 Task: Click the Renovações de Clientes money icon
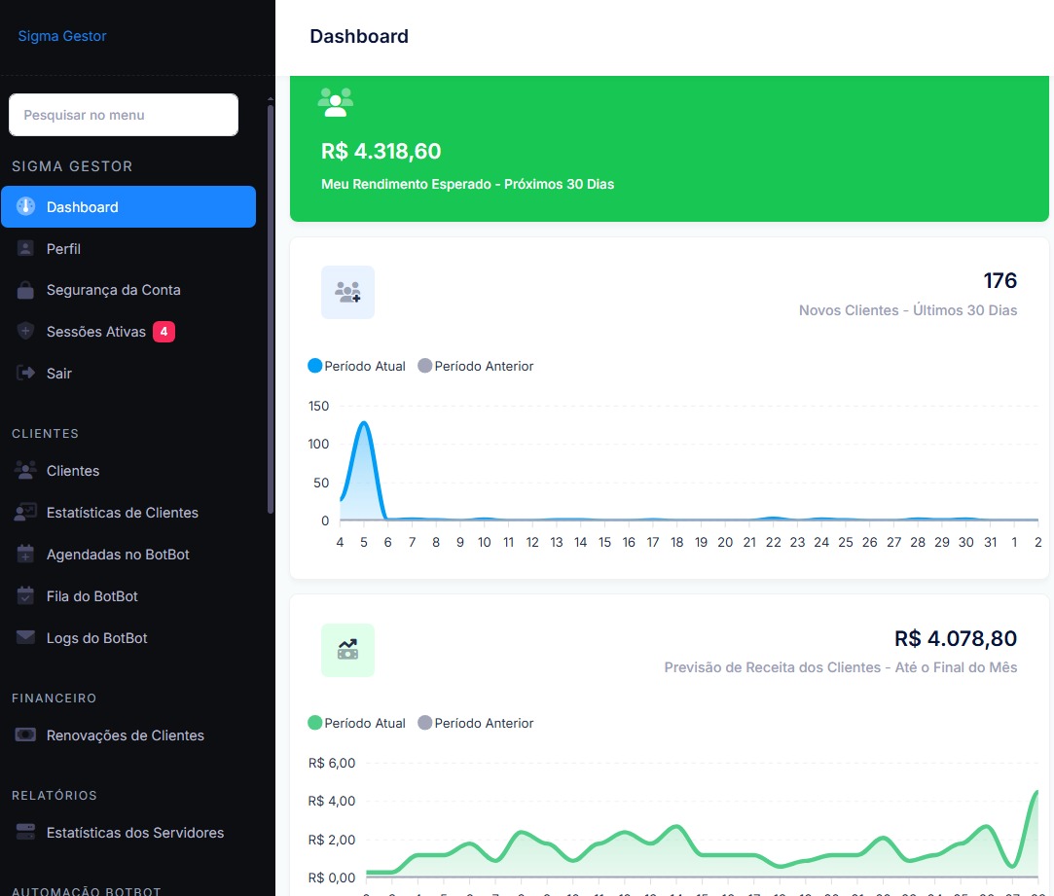coord(26,735)
